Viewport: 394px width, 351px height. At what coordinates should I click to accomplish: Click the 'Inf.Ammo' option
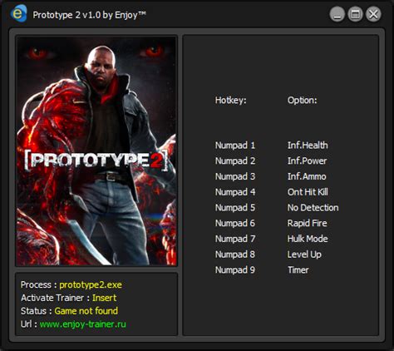point(307,176)
